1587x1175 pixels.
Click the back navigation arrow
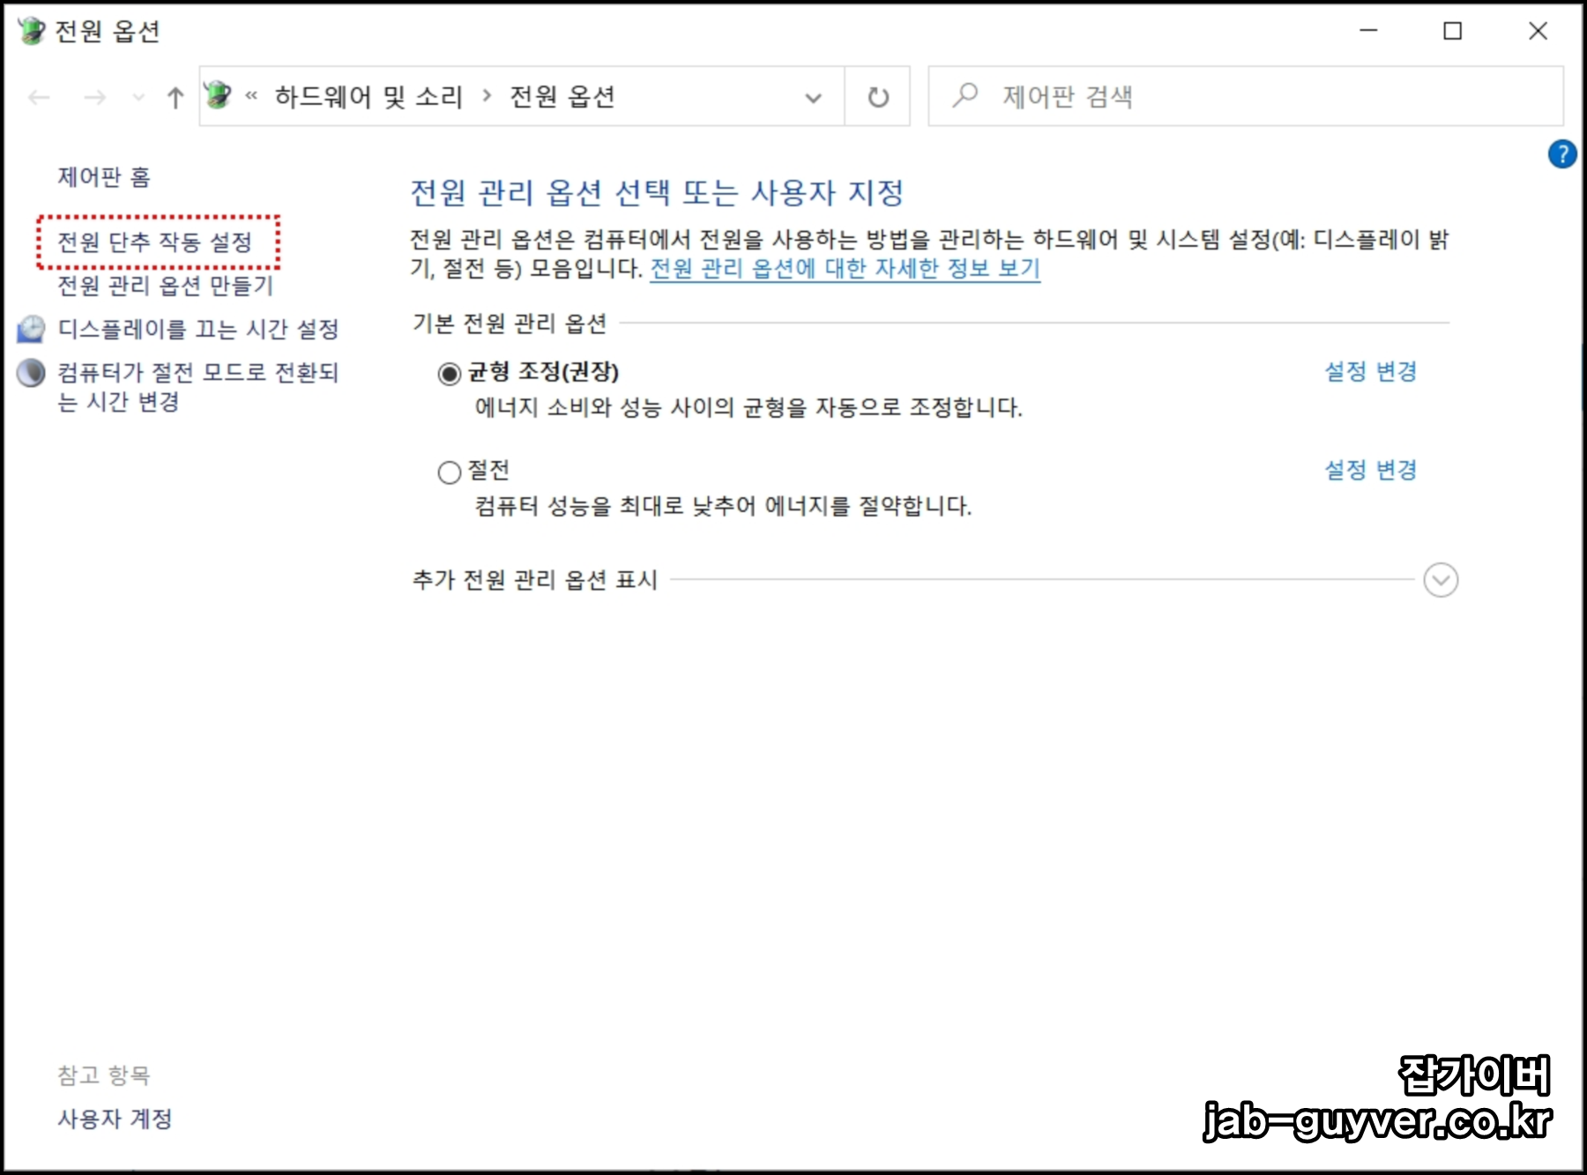pyautogui.click(x=37, y=97)
